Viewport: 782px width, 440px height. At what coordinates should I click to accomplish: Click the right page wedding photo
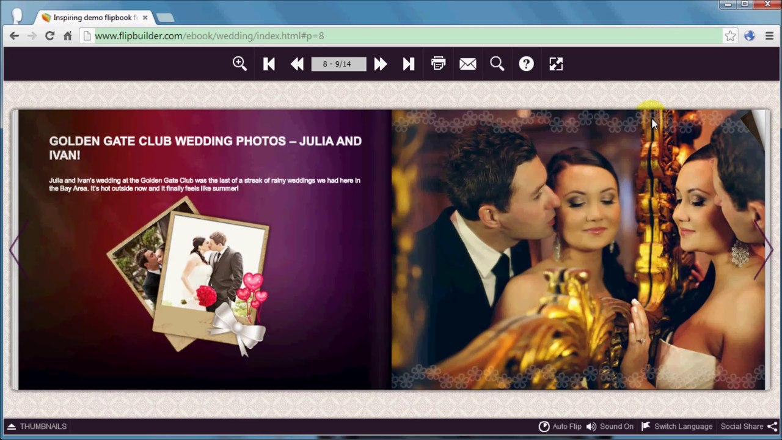click(x=578, y=249)
